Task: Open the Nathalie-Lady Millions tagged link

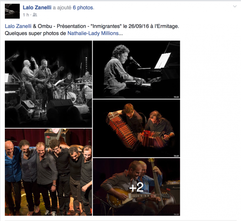Action: click(x=93, y=33)
